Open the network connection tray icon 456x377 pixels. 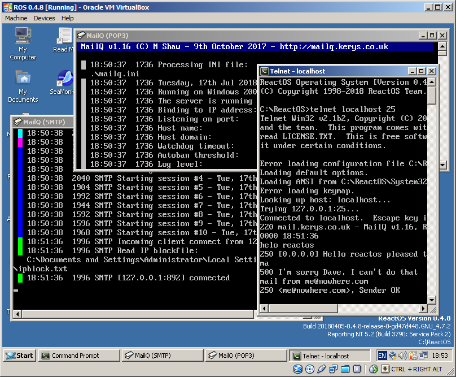(423, 356)
